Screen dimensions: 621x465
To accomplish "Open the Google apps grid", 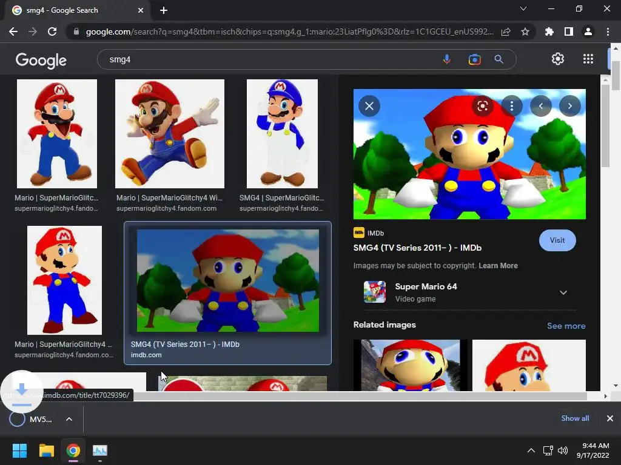I will click(588, 59).
